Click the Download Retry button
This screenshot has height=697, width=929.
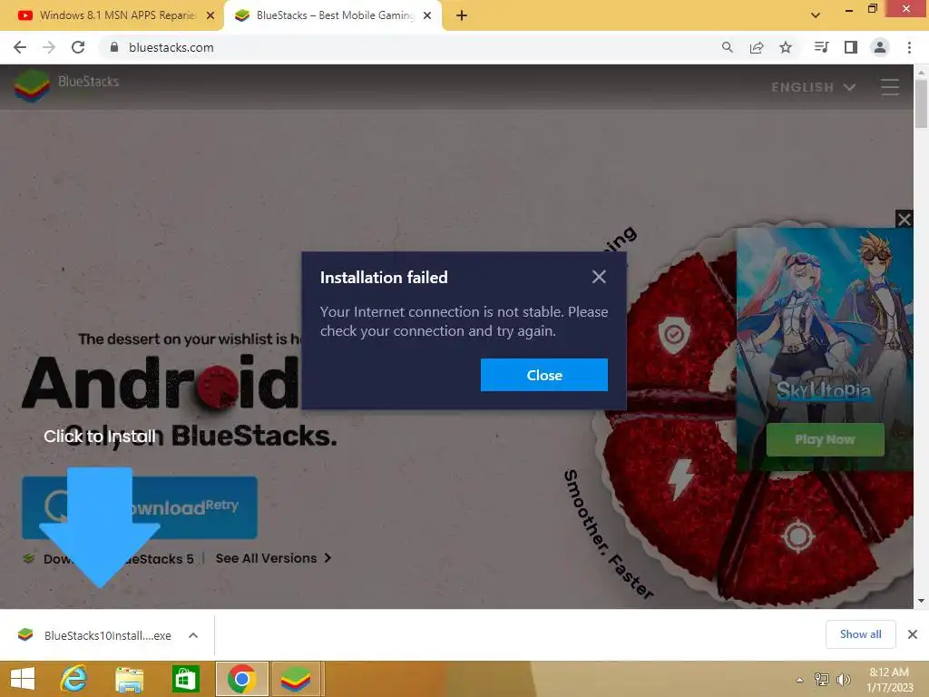pos(140,507)
